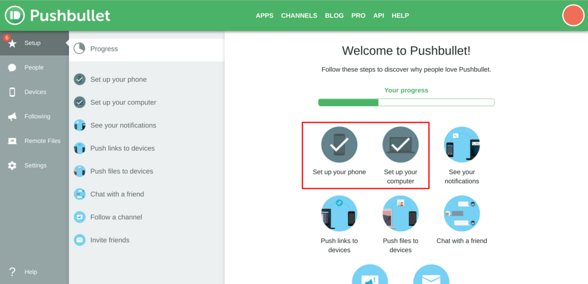Click the Devices phone icon
This screenshot has width=588, height=284.
click(13, 92)
